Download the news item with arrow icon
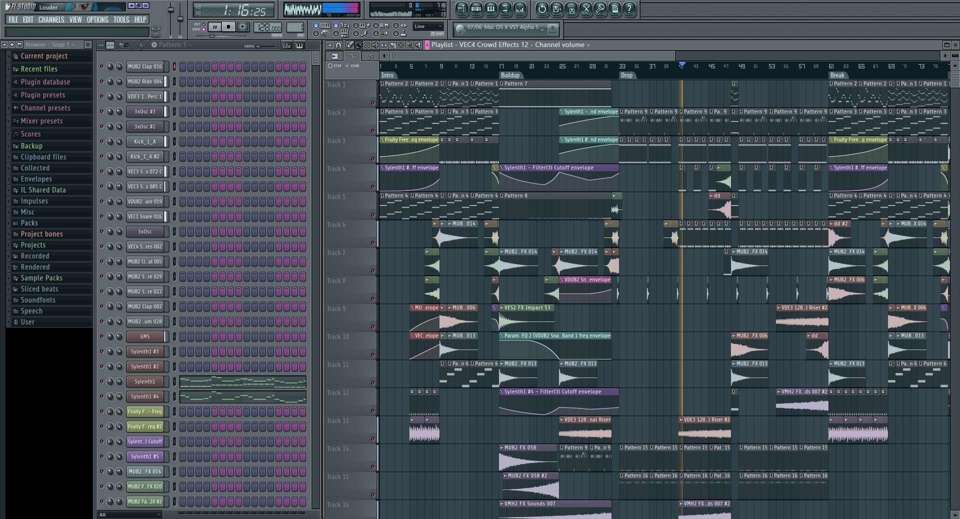This screenshot has width=960, height=519. click(x=552, y=29)
